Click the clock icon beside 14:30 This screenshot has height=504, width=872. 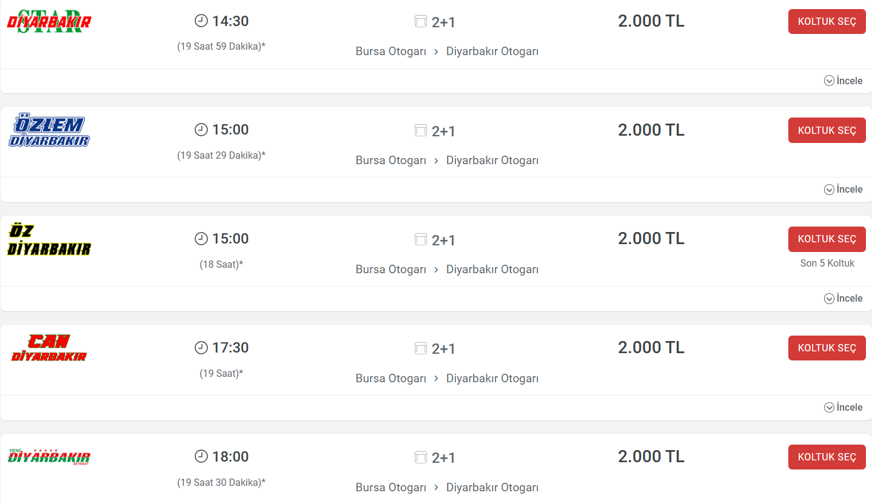point(201,21)
